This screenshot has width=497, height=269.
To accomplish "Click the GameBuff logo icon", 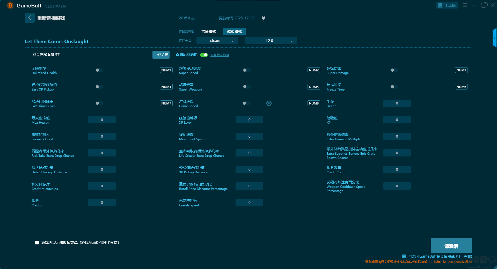I will (x=10, y=5).
